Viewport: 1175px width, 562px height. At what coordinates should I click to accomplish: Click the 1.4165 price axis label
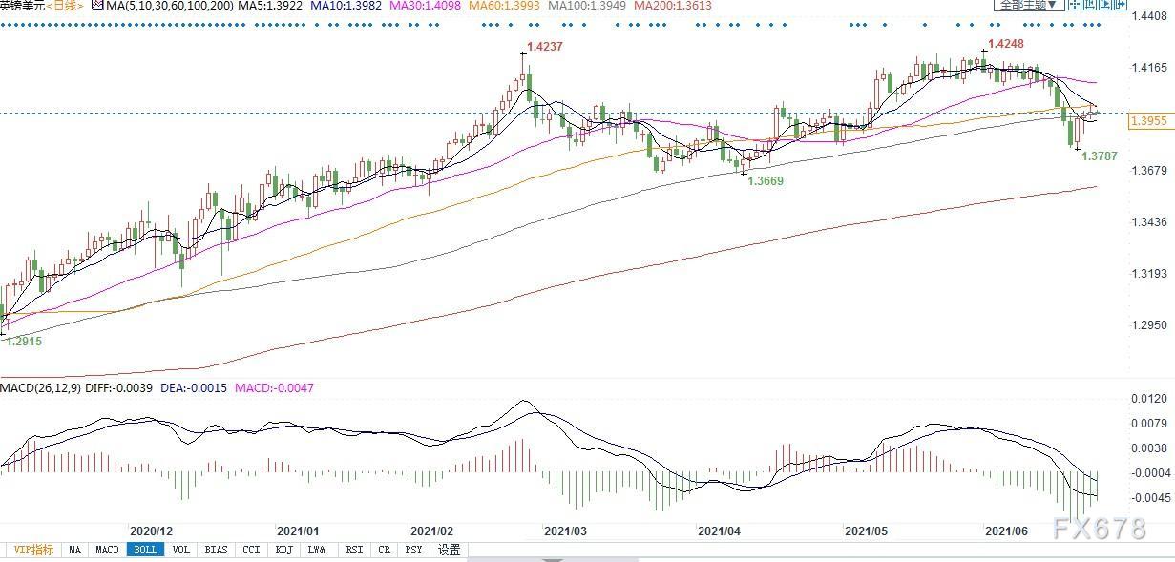point(1150,68)
